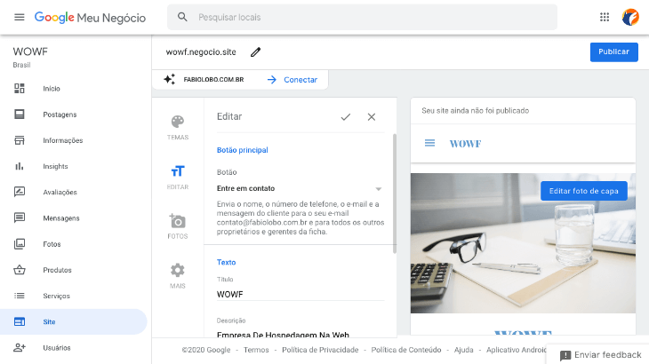Open the account profile avatar
649x364 pixels.
[630, 17]
